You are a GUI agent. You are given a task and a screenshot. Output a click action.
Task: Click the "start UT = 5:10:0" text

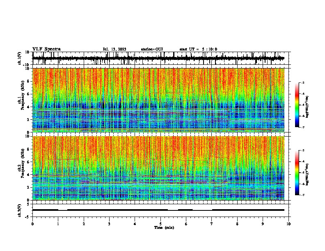click(x=198, y=49)
